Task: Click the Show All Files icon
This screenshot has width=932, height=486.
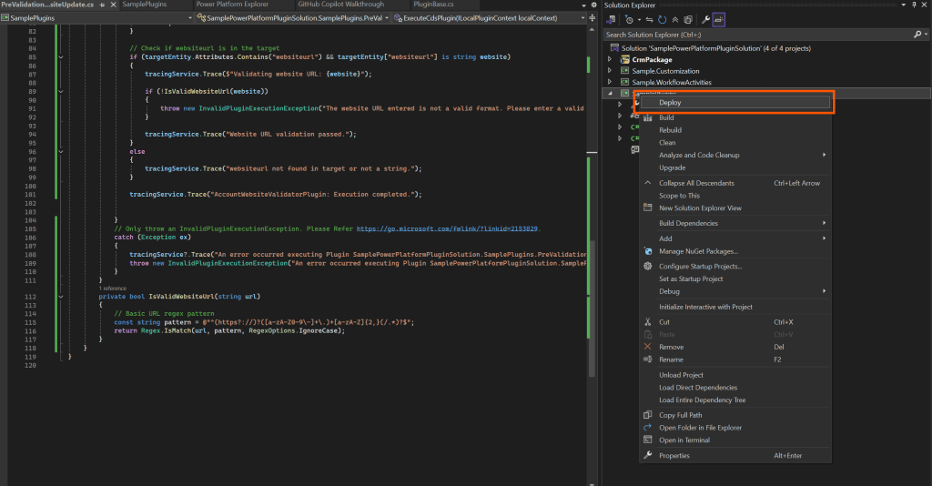Action: 686,19
